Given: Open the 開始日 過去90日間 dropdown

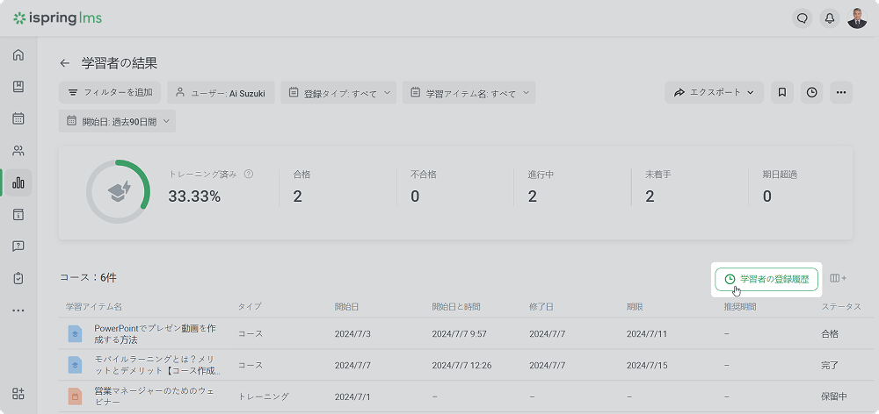Looking at the screenshot, I should pyautogui.click(x=117, y=121).
